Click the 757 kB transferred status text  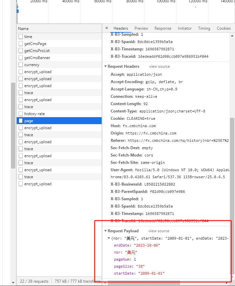78,281
